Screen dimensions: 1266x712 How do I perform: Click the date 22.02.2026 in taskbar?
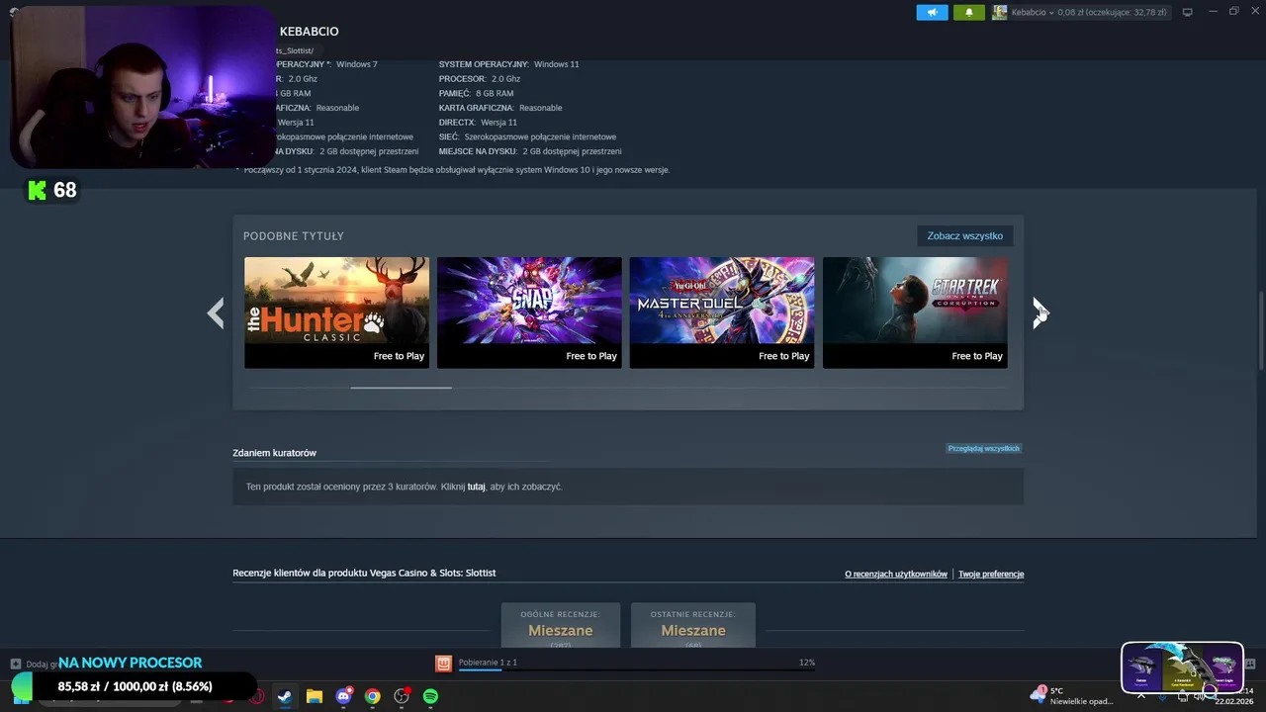tap(1234, 702)
